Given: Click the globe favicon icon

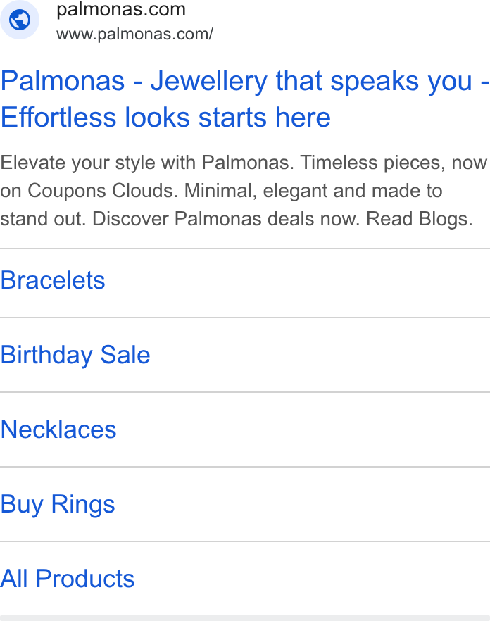Looking at the screenshot, I should [20, 20].
